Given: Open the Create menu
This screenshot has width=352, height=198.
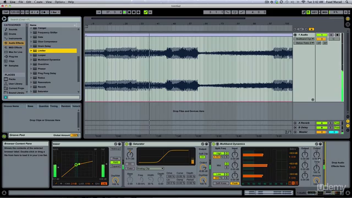Looking at the screenshot, I should click(x=38, y=2).
